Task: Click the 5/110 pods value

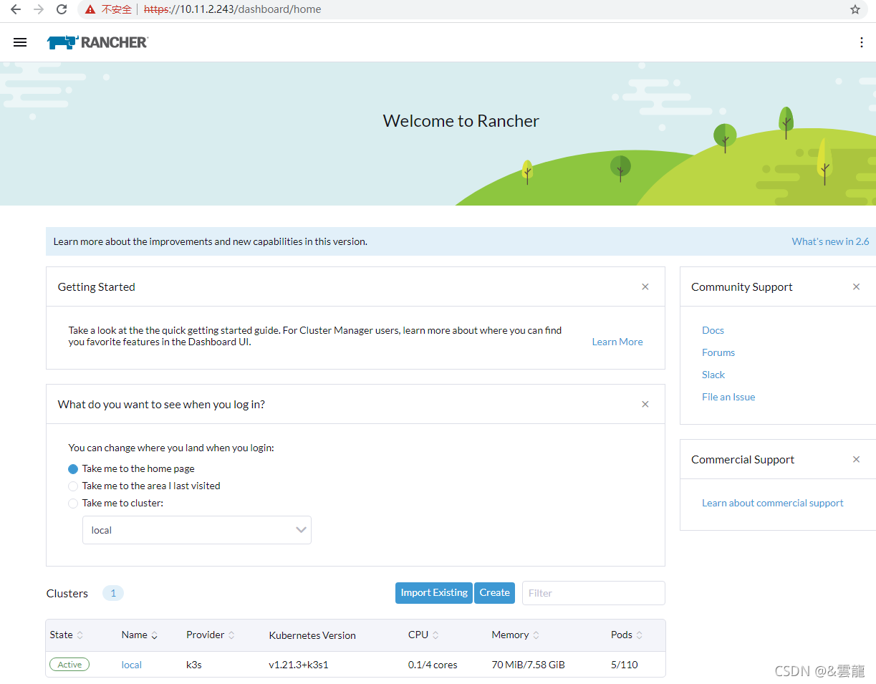Action: click(x=625, y=665)
